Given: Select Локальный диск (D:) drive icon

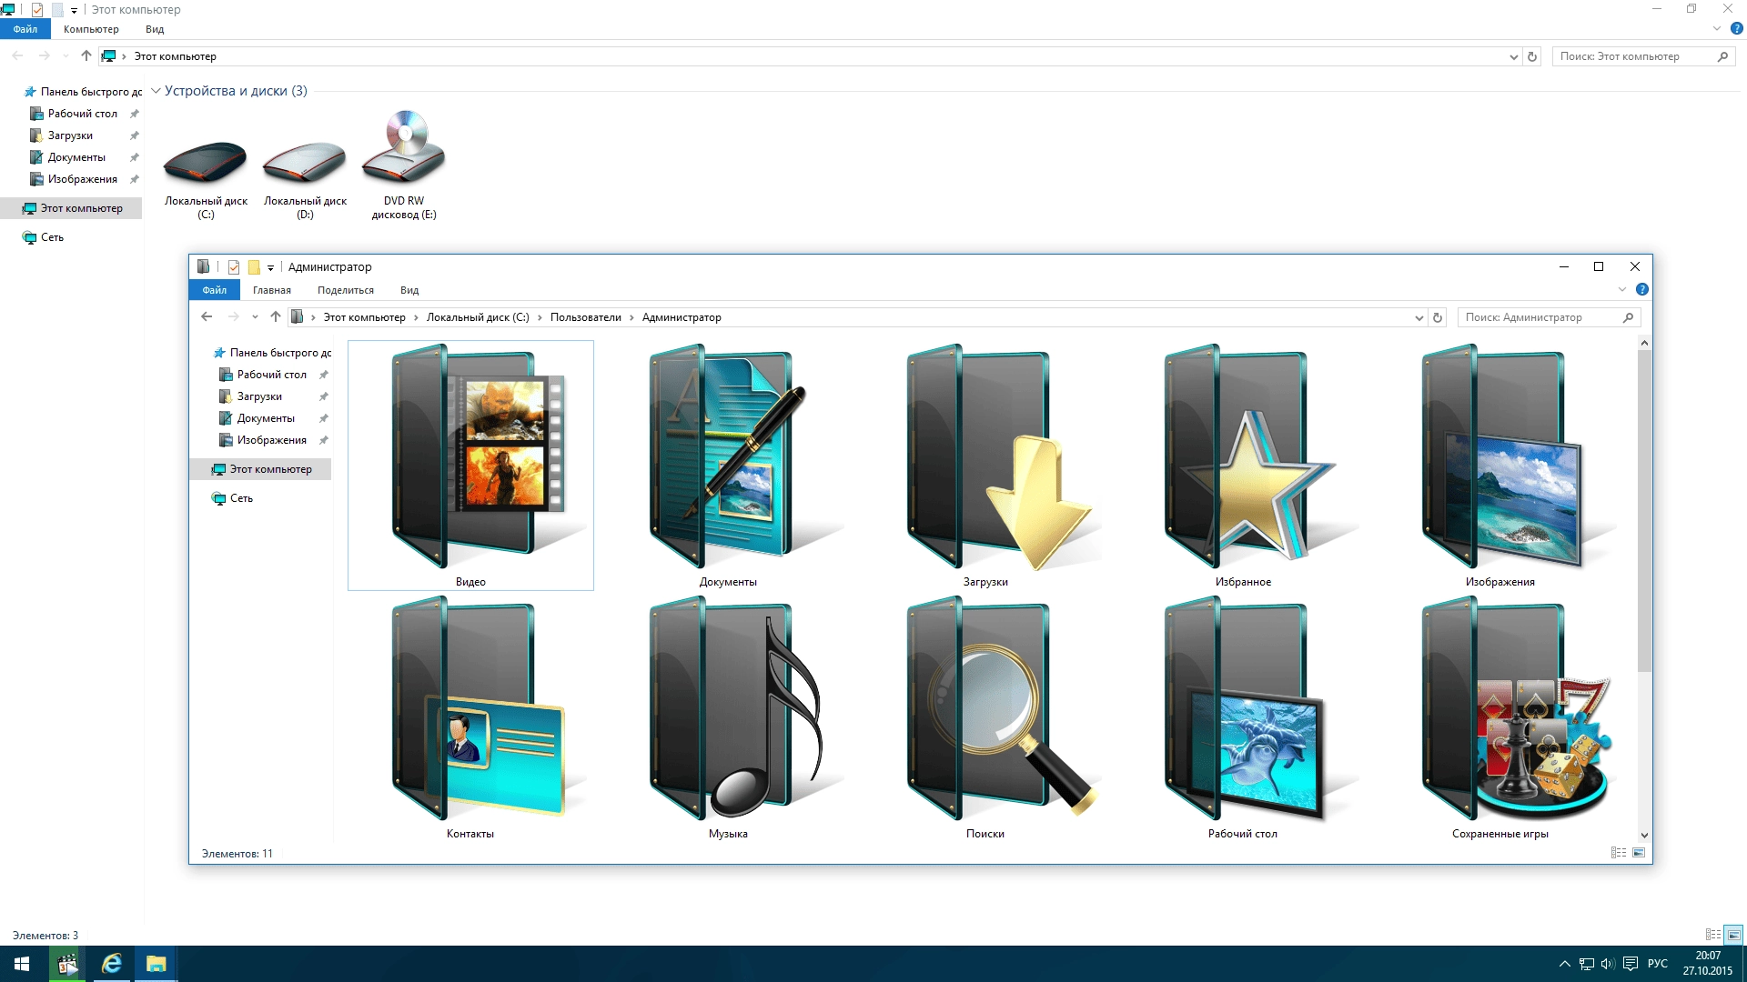Looking at the screenshot, I should pyautogui.click(x=305, y=166).
